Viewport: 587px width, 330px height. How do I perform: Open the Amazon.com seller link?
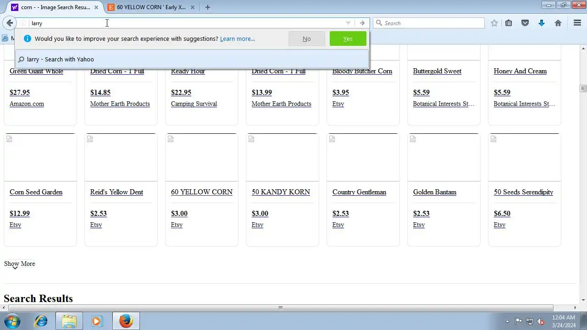(x=27, y=104)
